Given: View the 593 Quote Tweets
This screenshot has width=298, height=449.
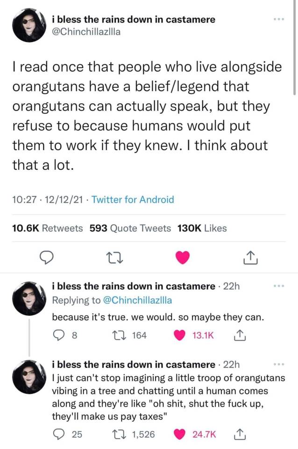Looking at the screenshot, I should [129, 228].
